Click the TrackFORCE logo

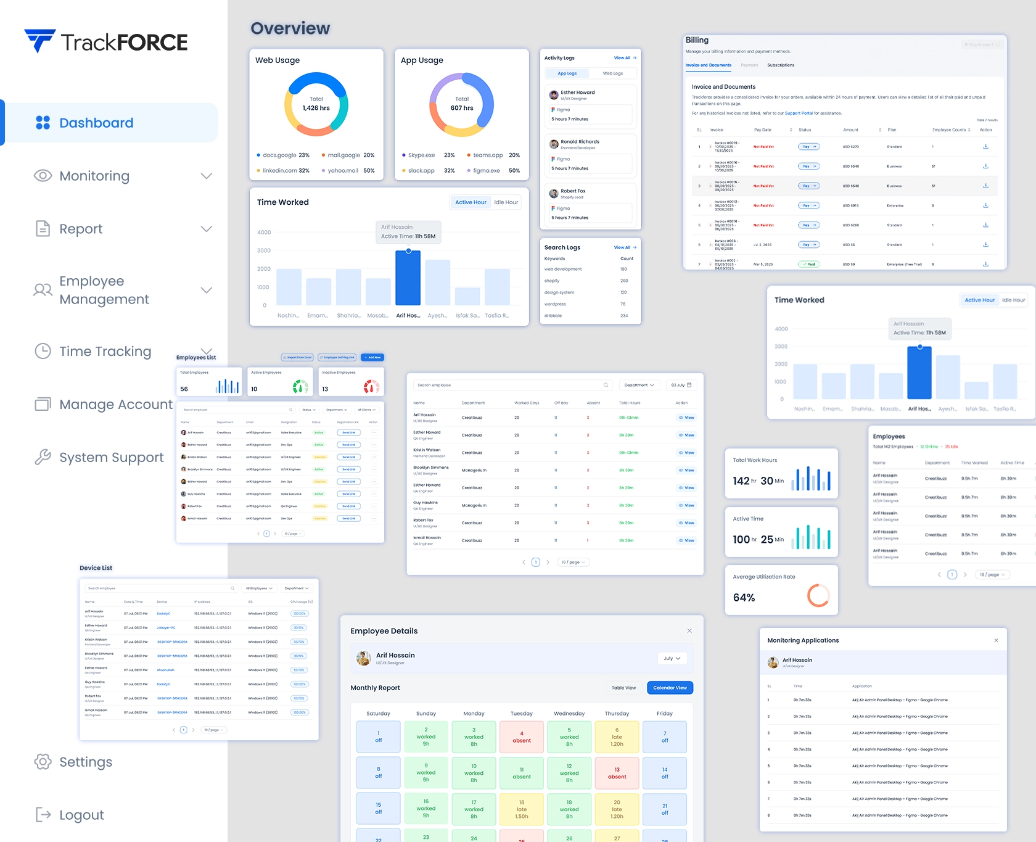105,41
